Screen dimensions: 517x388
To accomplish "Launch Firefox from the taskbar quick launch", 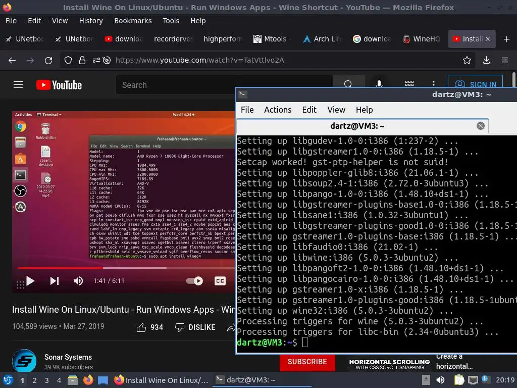I will click(x=88, y=380).
